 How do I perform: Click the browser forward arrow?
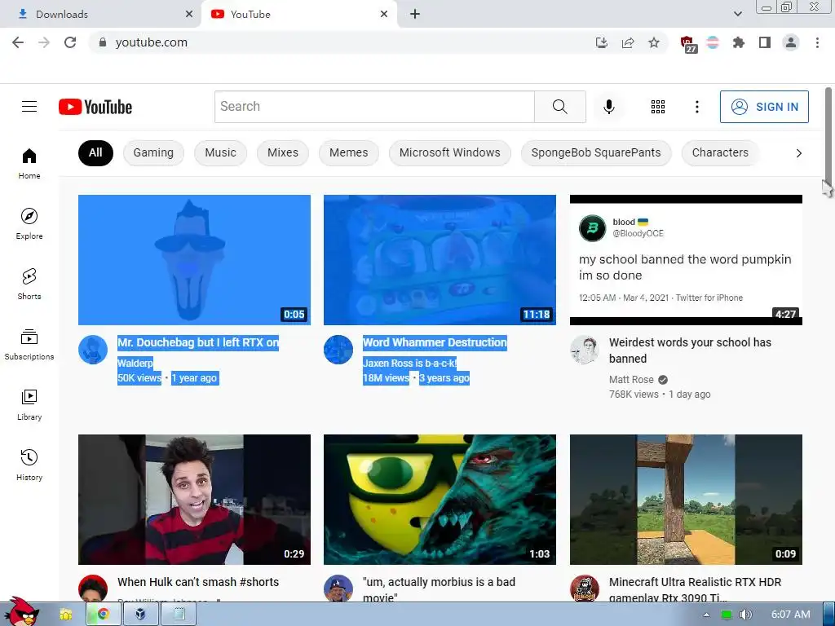point(44,42)
